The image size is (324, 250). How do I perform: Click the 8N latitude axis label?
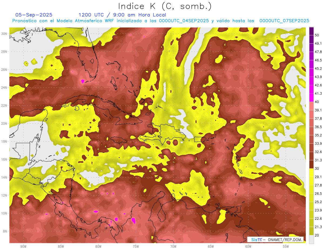(5, 231)
